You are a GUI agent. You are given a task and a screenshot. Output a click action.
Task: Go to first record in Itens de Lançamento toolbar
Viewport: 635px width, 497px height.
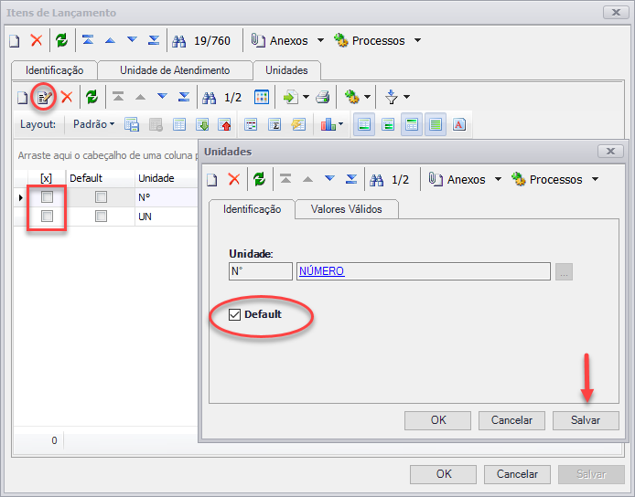(x=88, y=40)
